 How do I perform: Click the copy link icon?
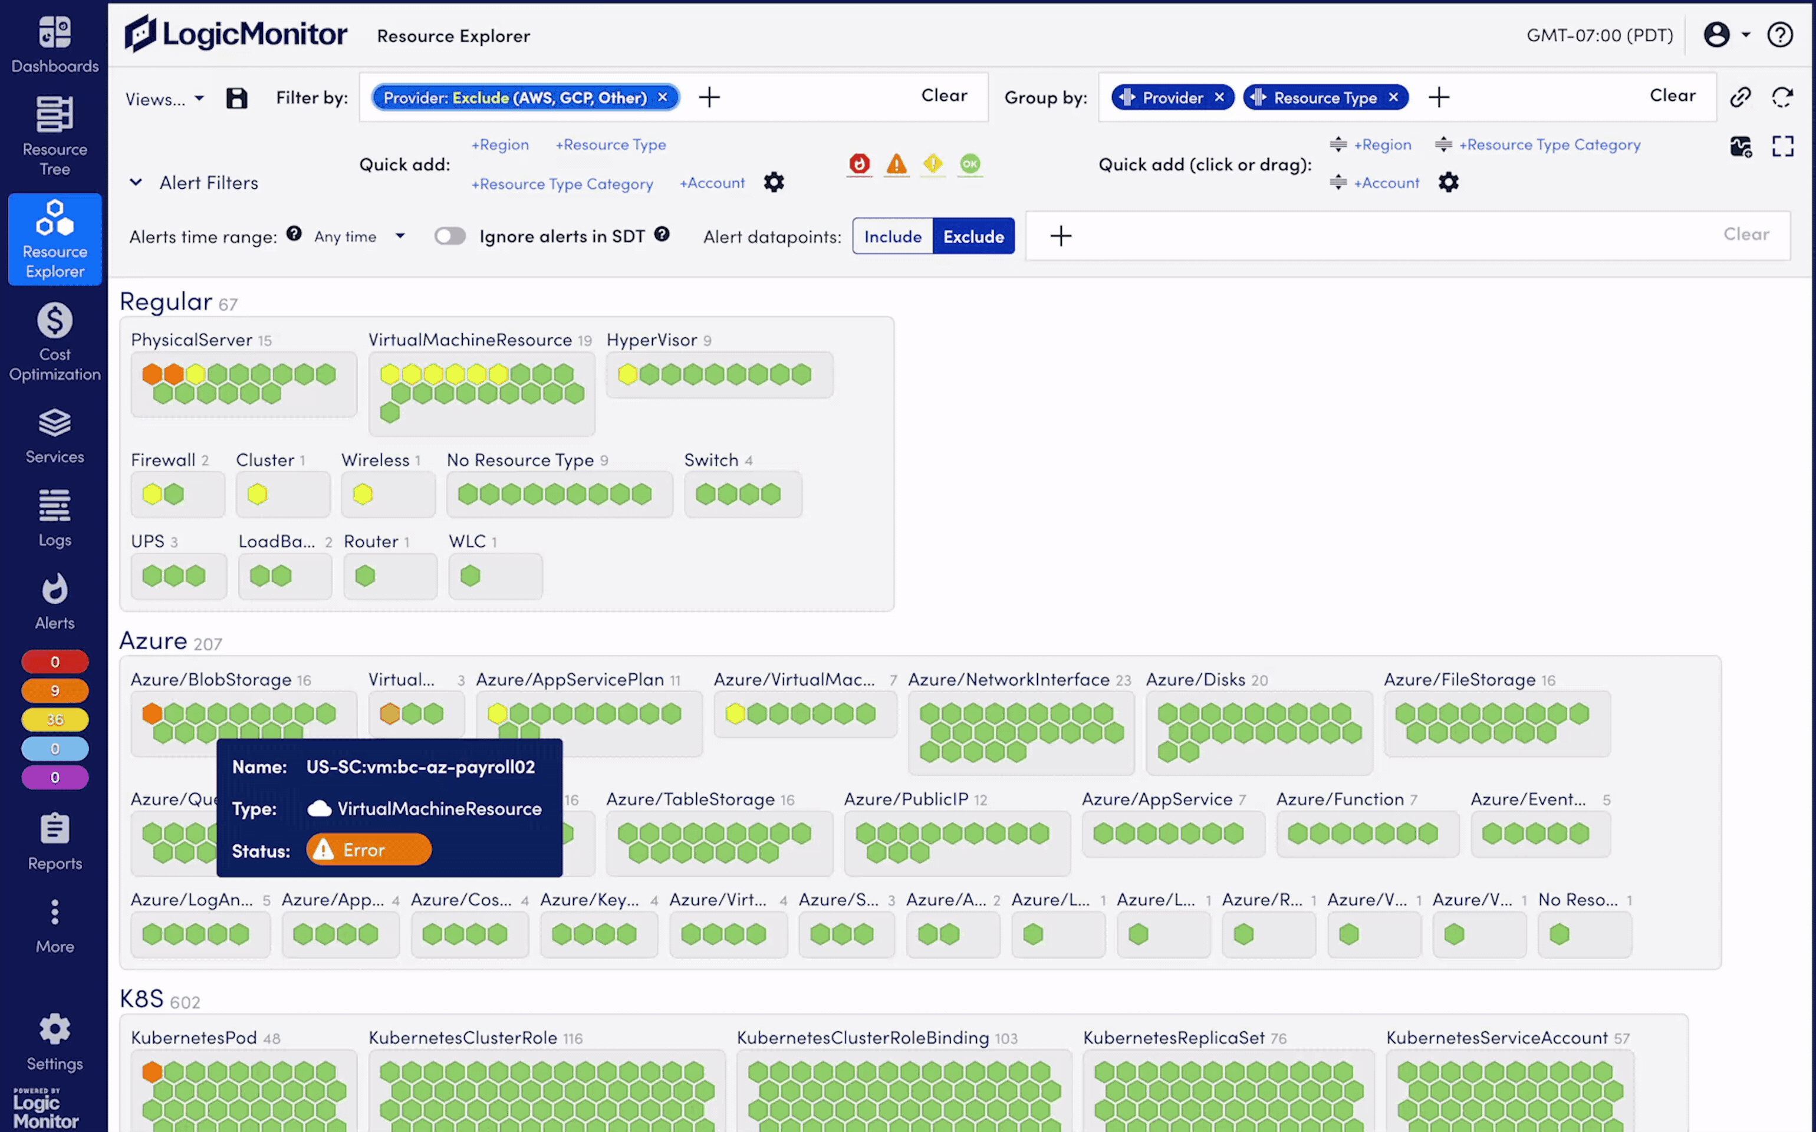coord(1740,97)
